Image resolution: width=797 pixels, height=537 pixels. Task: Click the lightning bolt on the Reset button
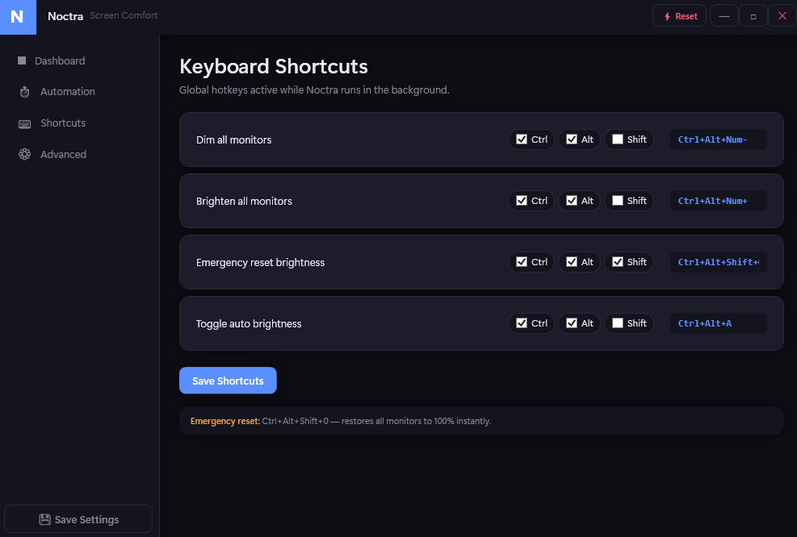(x=665, y=15)
